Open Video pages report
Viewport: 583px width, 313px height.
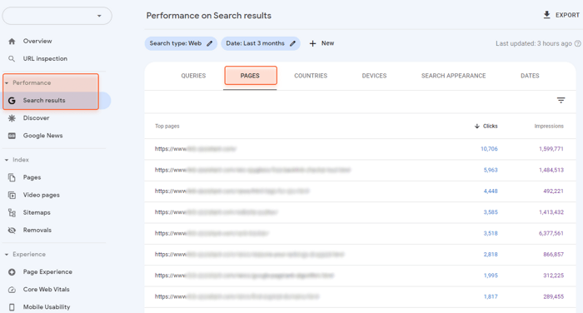[x=42, y=195]
